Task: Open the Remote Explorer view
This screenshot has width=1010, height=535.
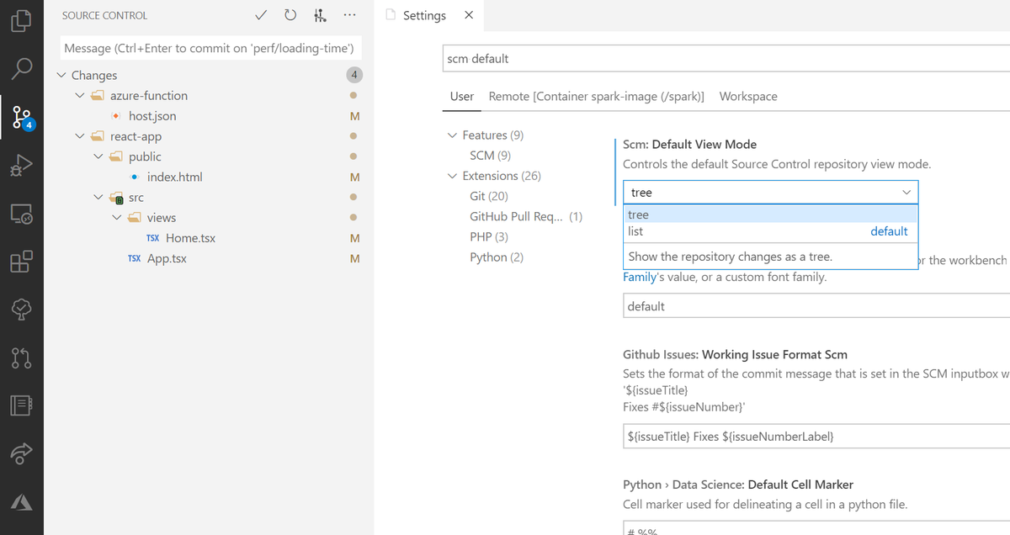Action: click(22, 214)
